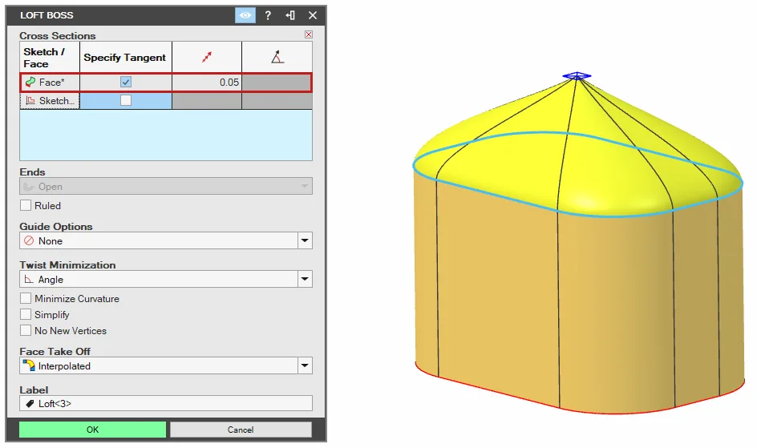Click the tangent magnitude arrow column icon
The height and width of the screenshot is (448, 757).
click(x=207, y=58)
